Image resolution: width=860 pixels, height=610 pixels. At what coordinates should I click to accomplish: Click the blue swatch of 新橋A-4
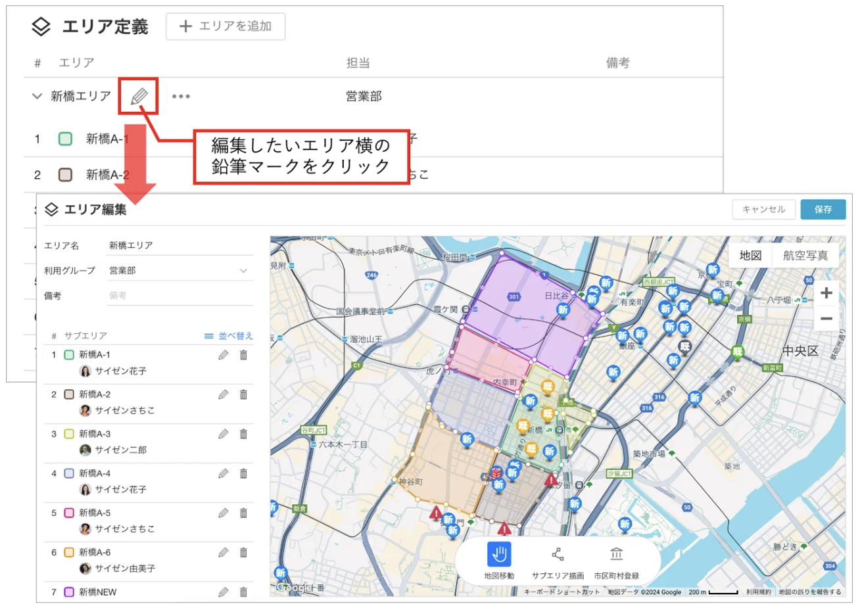(x=69, y=473)
